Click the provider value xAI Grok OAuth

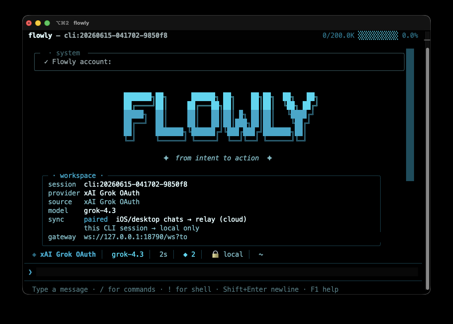click(112, 193)
